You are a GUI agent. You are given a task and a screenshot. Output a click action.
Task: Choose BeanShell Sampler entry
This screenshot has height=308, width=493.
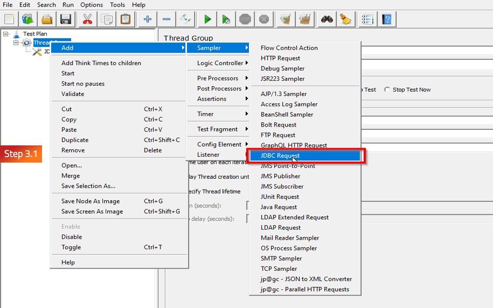pos(305,114)
